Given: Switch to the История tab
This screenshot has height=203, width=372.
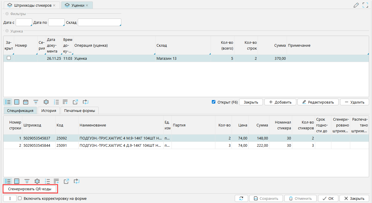Looking at the screenshot, I should (x=48, y=110).
